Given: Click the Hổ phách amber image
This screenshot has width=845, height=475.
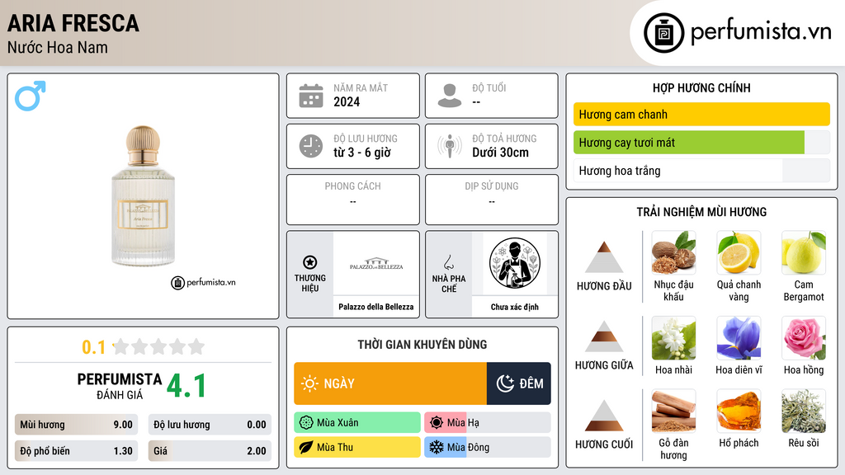Looking at the screenshot, I should [739, 412].
